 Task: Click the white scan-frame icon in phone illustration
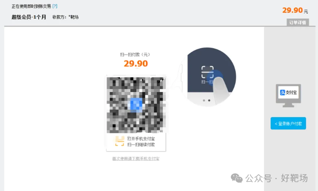(x=207, y=72)
